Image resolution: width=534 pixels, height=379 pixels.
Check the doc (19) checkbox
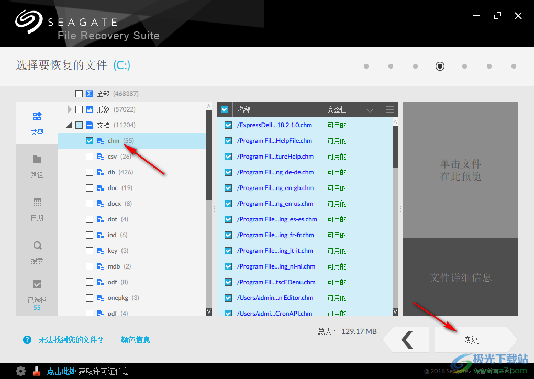pyautogui.click(x=90, y=188)
